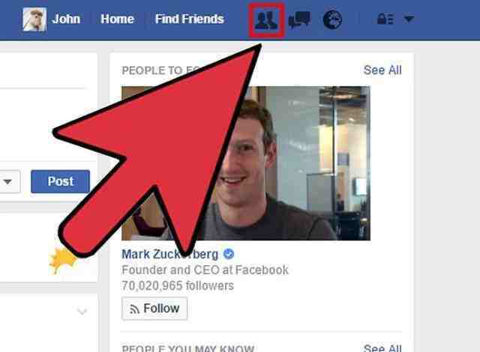480x352 pixels.
Task: Open the Friend Requests icon
Action: point(266,20)
